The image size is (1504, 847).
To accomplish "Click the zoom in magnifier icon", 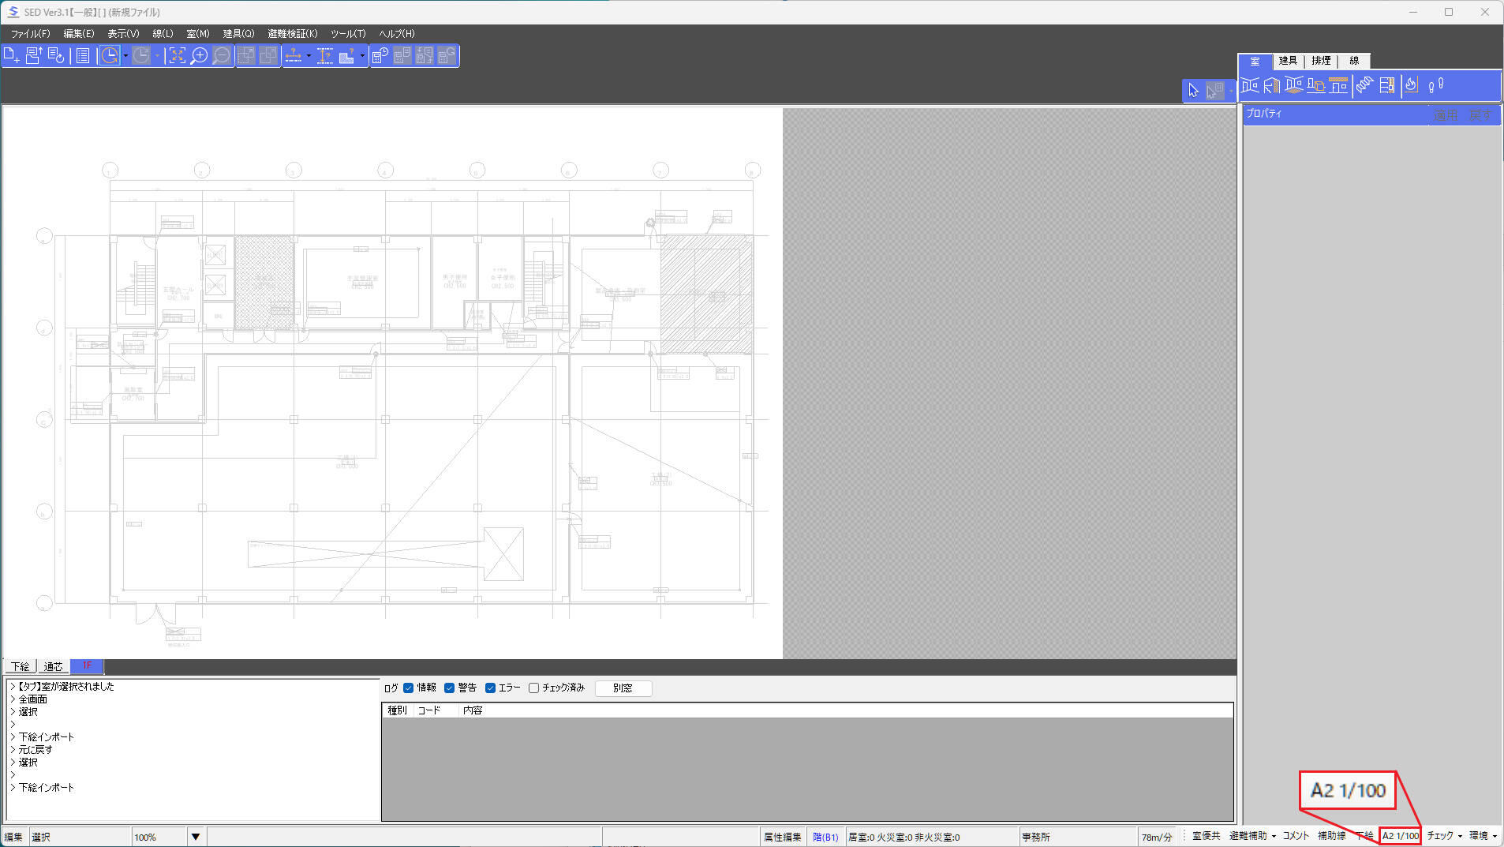I will coord(200,55).
